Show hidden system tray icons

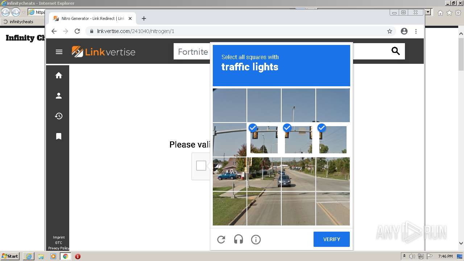point(405,256)
